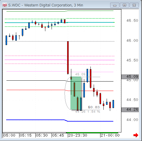Click the 45.09 price marker on axis

(130, 77)
